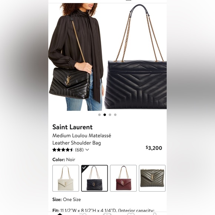Screen dimensions: 215x215
Task: Choose the burgundy red bag color swatch
Action: click(123, 178)
